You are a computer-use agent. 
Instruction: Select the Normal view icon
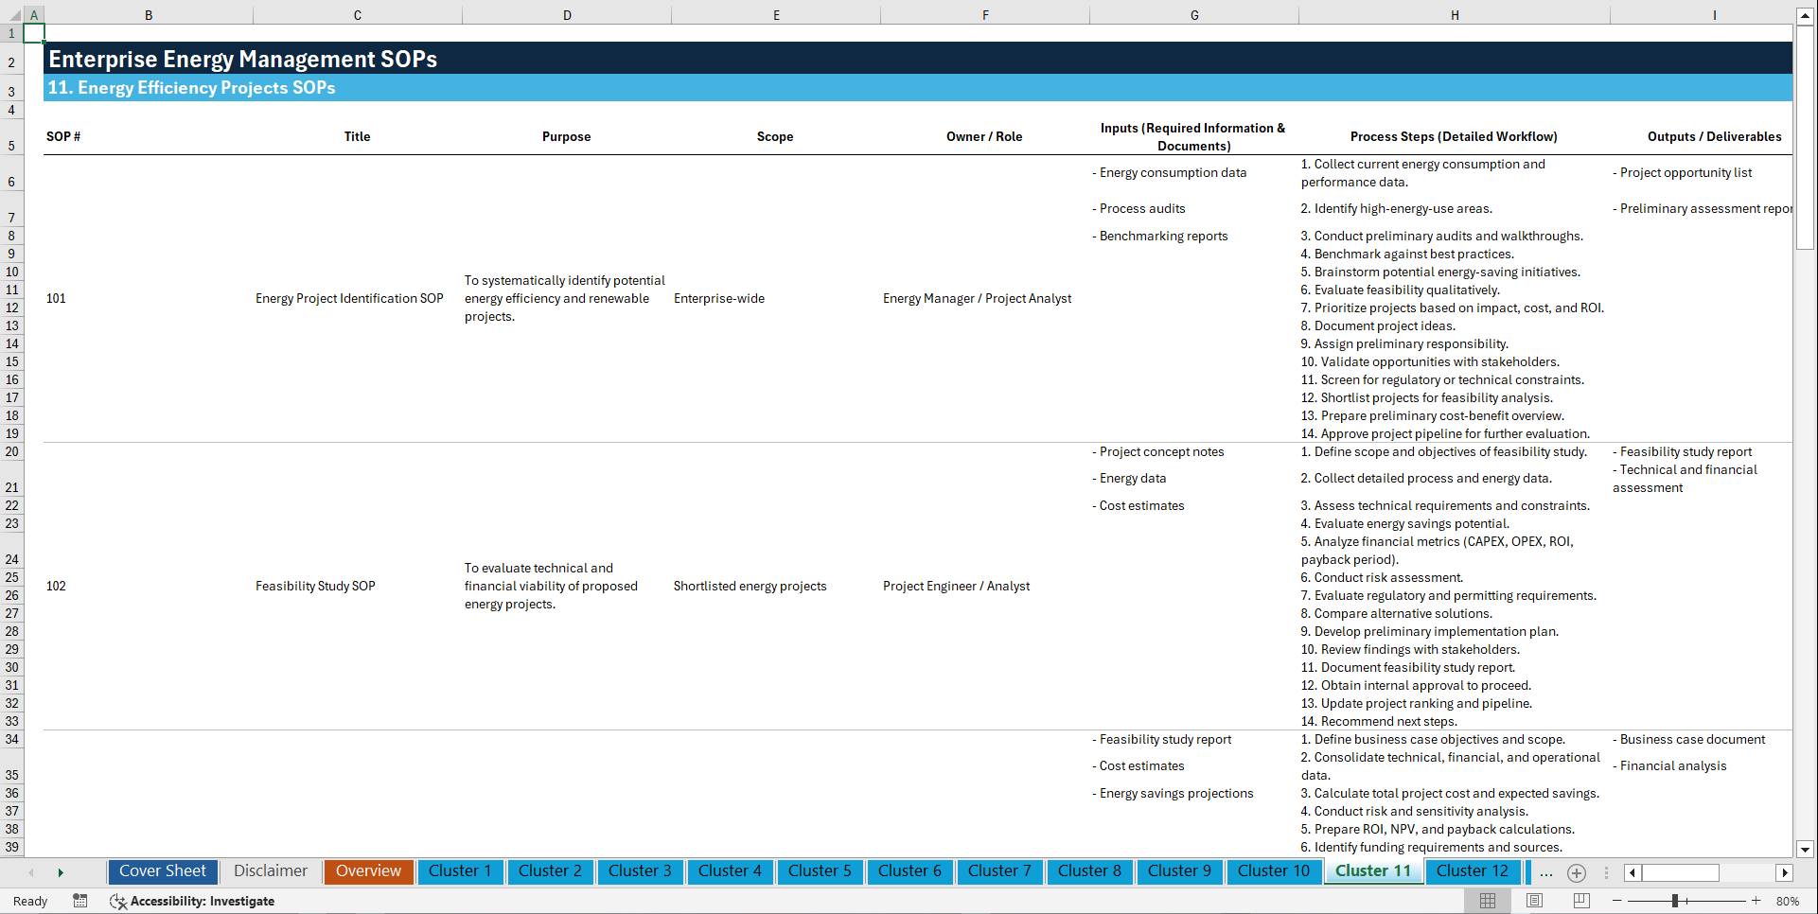[1488, 901]
